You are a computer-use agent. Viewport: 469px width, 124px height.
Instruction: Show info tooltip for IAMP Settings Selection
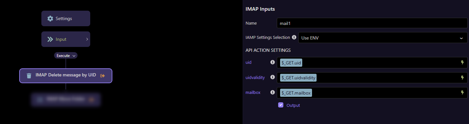pyautogui.click(x=294, y=37)
